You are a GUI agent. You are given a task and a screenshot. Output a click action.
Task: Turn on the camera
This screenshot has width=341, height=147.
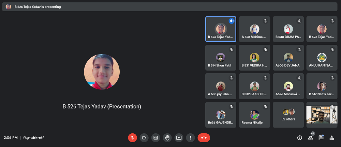tap(144, 138)
